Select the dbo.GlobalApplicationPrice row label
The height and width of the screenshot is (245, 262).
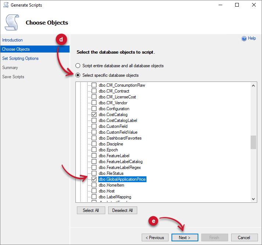coord(122,179)
